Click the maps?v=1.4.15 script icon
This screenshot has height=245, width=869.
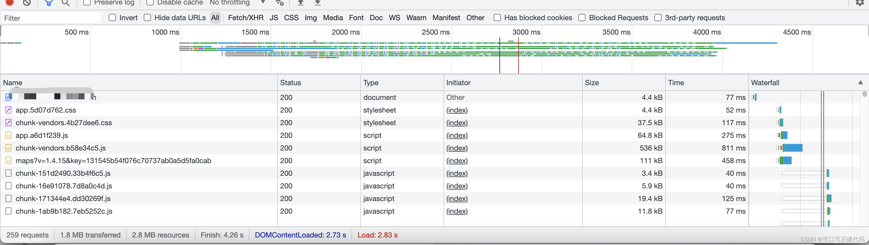pos(8,161)
